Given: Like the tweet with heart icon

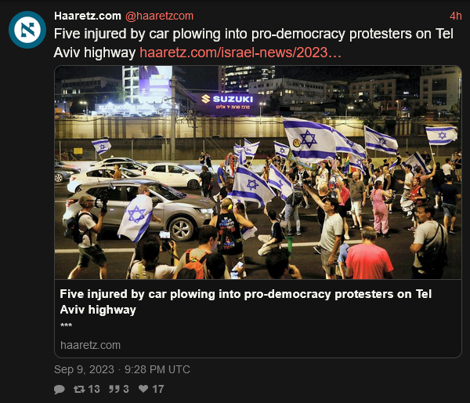Looking at the screenshot, I should 143,389.
